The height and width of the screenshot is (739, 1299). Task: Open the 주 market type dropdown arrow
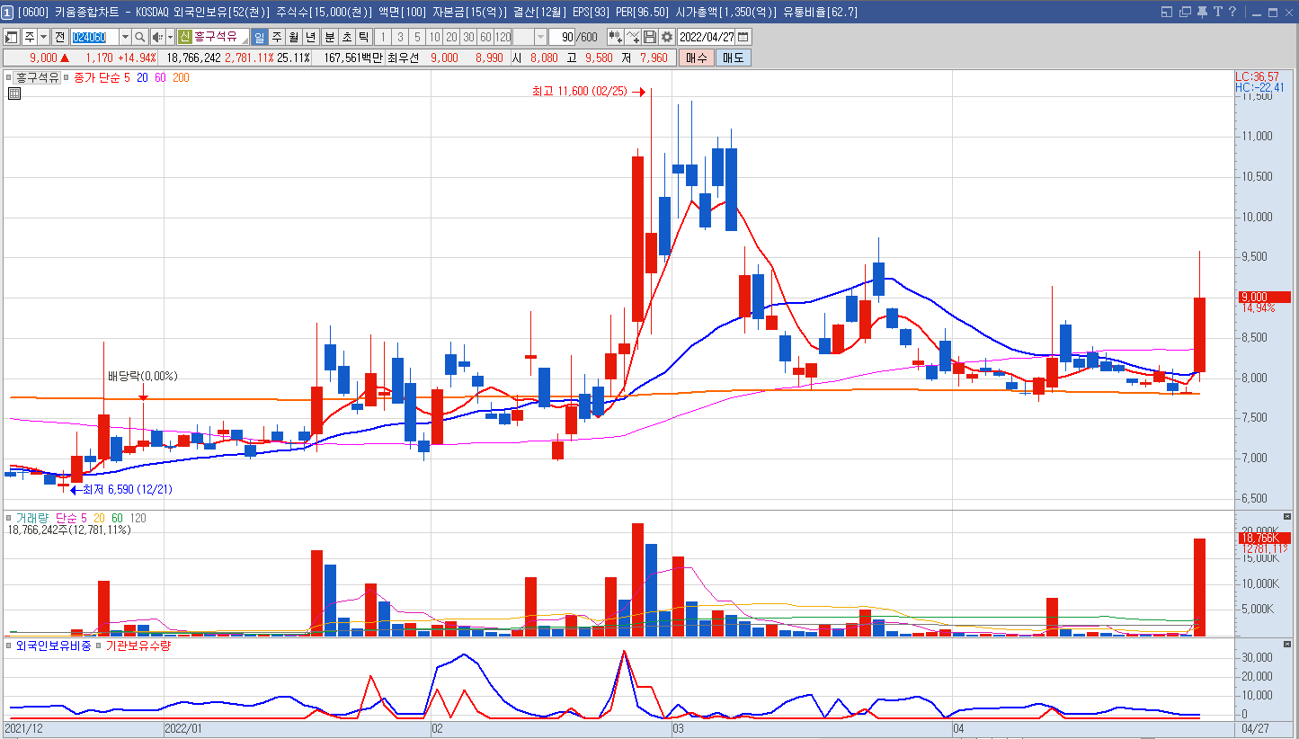pyautogui.click(x=43, y=37)
